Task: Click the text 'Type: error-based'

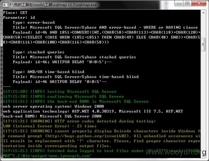Action: pos(34,23)
